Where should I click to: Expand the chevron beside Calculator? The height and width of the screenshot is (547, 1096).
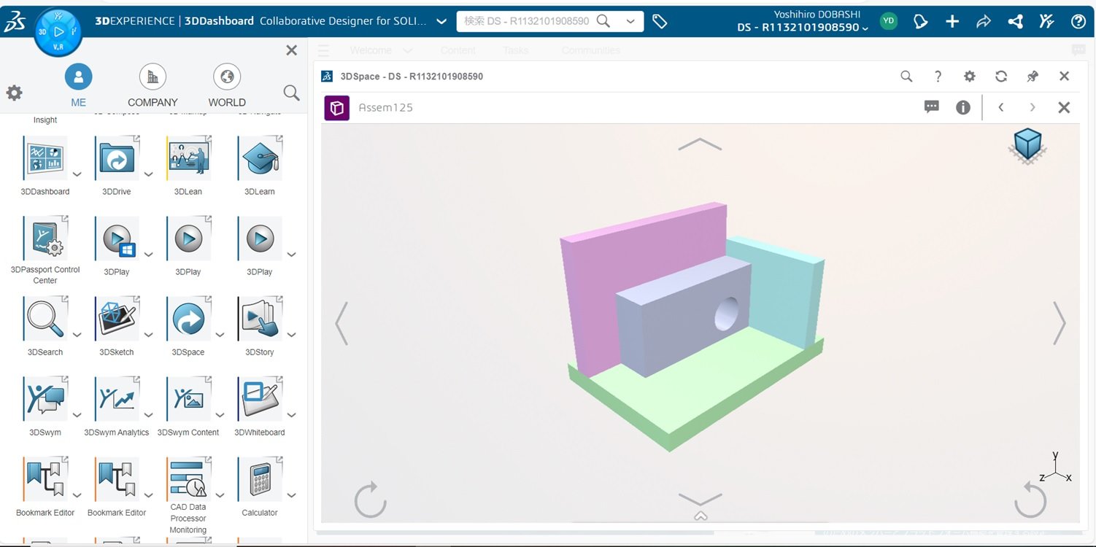click(x=291, y=495)
